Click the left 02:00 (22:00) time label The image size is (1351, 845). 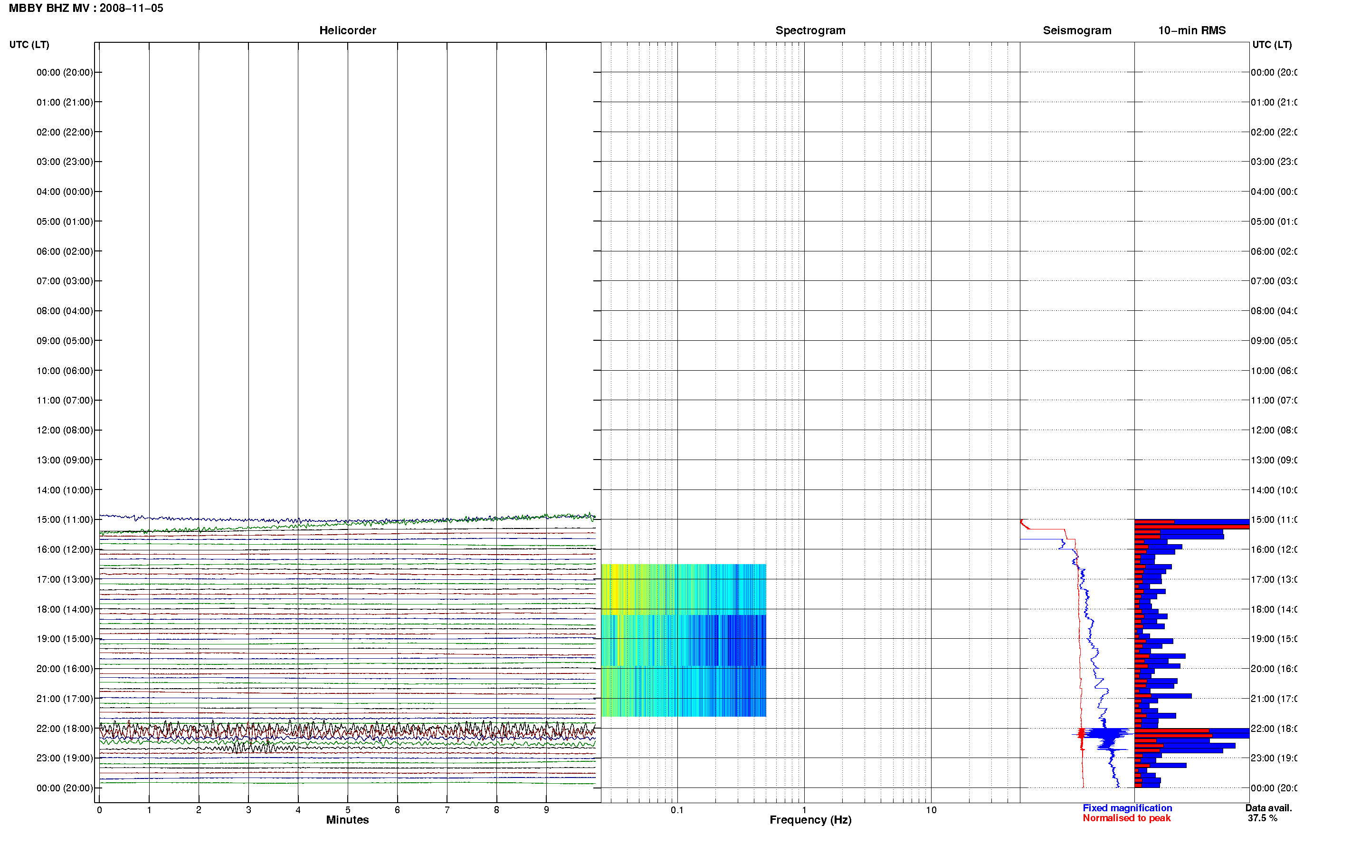(x=65, y=132)
